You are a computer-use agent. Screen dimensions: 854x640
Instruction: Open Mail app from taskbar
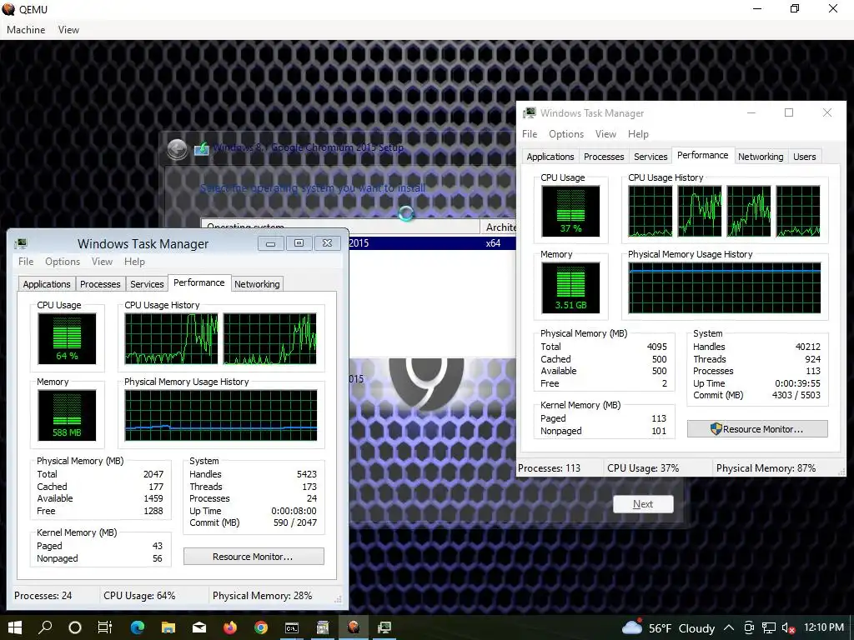coord(199,627)
